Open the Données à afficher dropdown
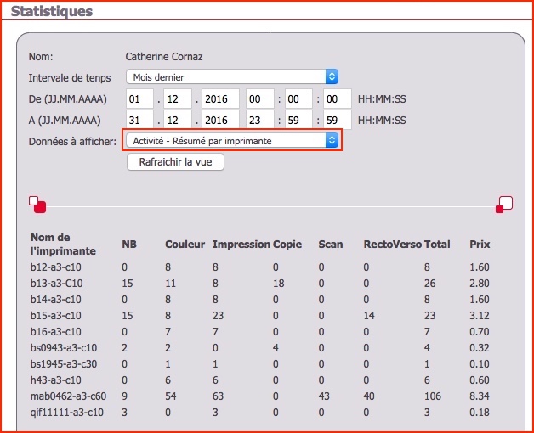Image resolution: width=534 pixels, height=433 pixels. [232, 140]
